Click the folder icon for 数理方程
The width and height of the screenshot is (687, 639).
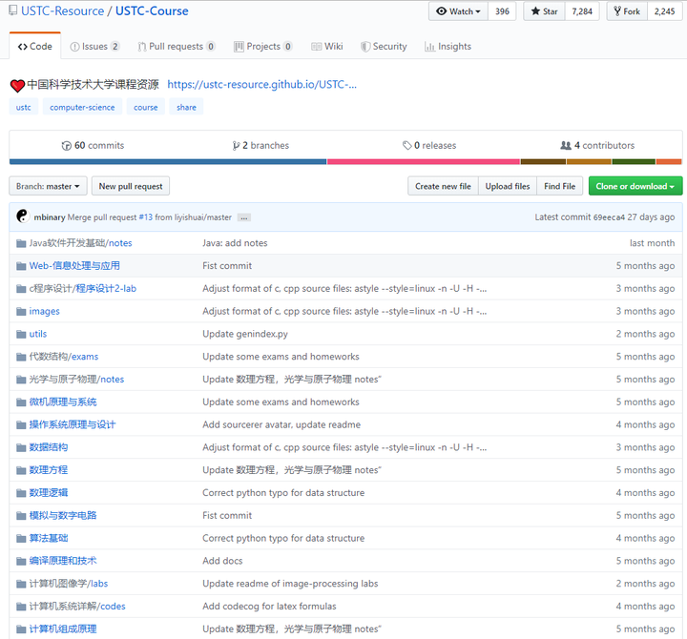(x=21, y=470)
